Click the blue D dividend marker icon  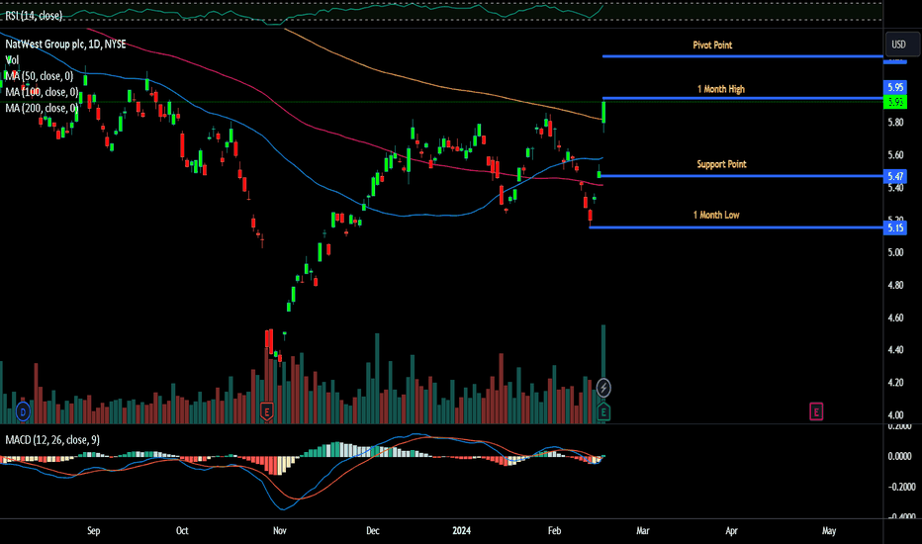[x=23, y=411]
